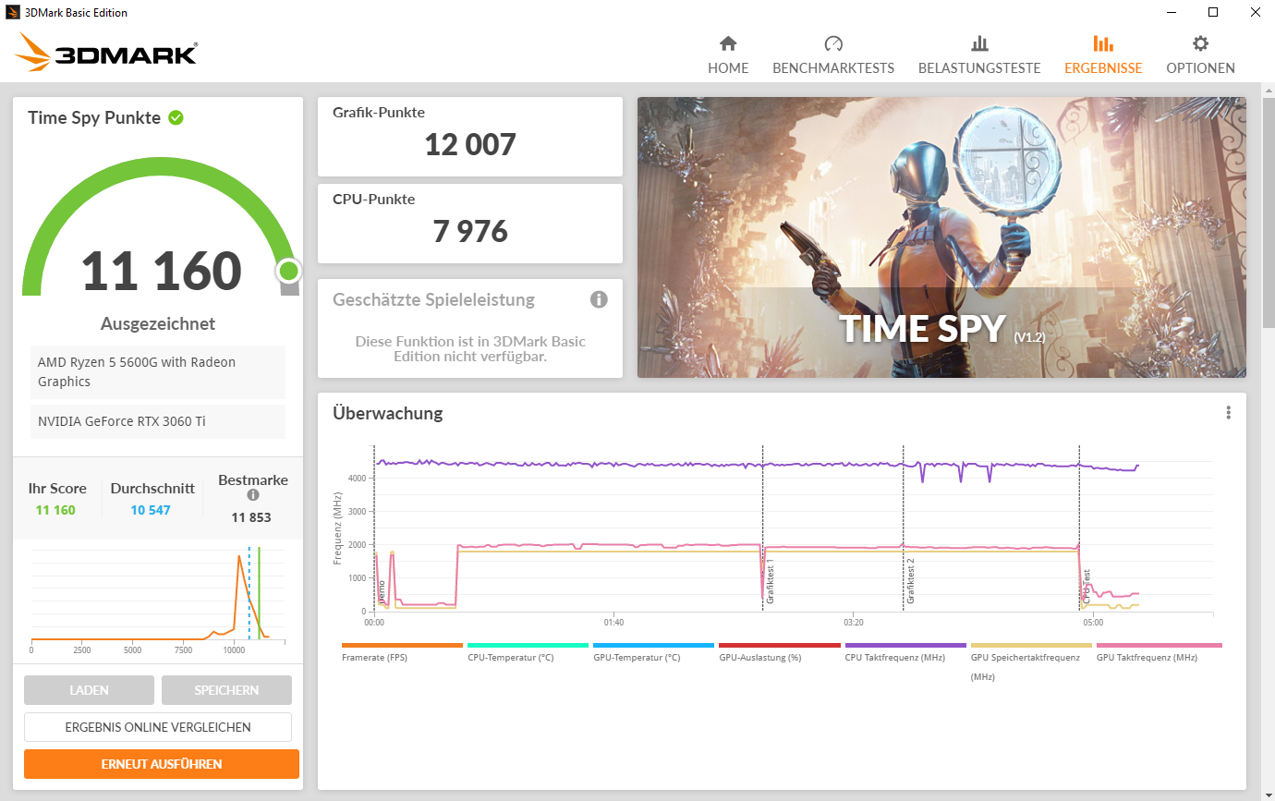The width and height of the screenshot is (1275, 801).
Task: Open the Optionen settings tab
Action: tap(1200, 55)
